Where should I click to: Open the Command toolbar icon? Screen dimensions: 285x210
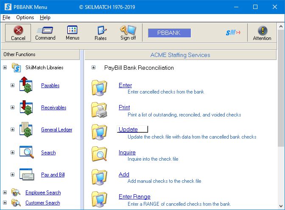pos(45,30)
